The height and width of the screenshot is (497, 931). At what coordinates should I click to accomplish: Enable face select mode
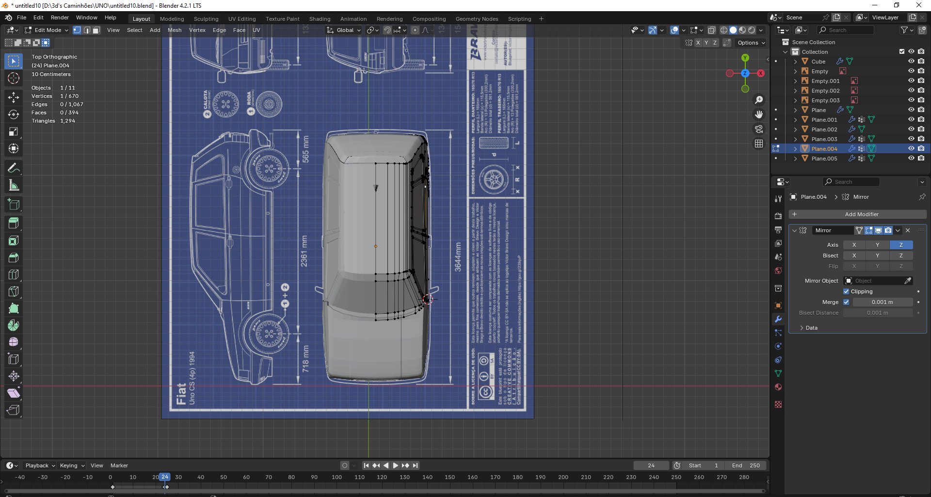96,30
